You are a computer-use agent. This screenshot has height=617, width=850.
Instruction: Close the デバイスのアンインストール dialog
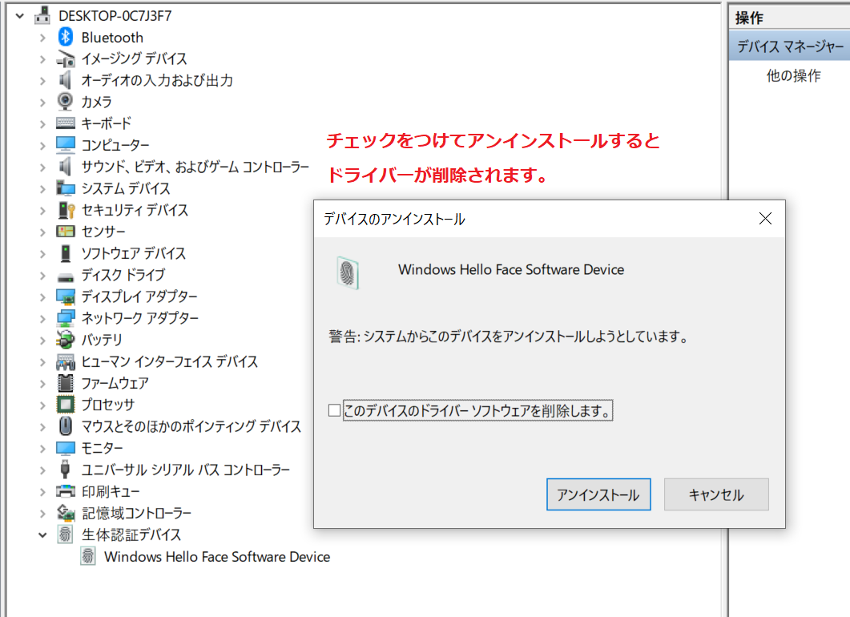click(765, 219)
